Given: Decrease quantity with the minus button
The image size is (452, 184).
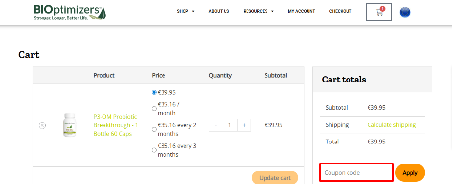Looking at the screenshot, I should (x=216, y=125).
